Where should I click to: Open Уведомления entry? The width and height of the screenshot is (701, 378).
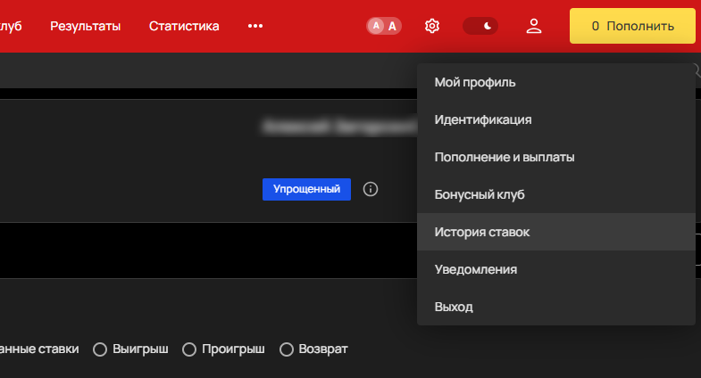click(555, 269)
